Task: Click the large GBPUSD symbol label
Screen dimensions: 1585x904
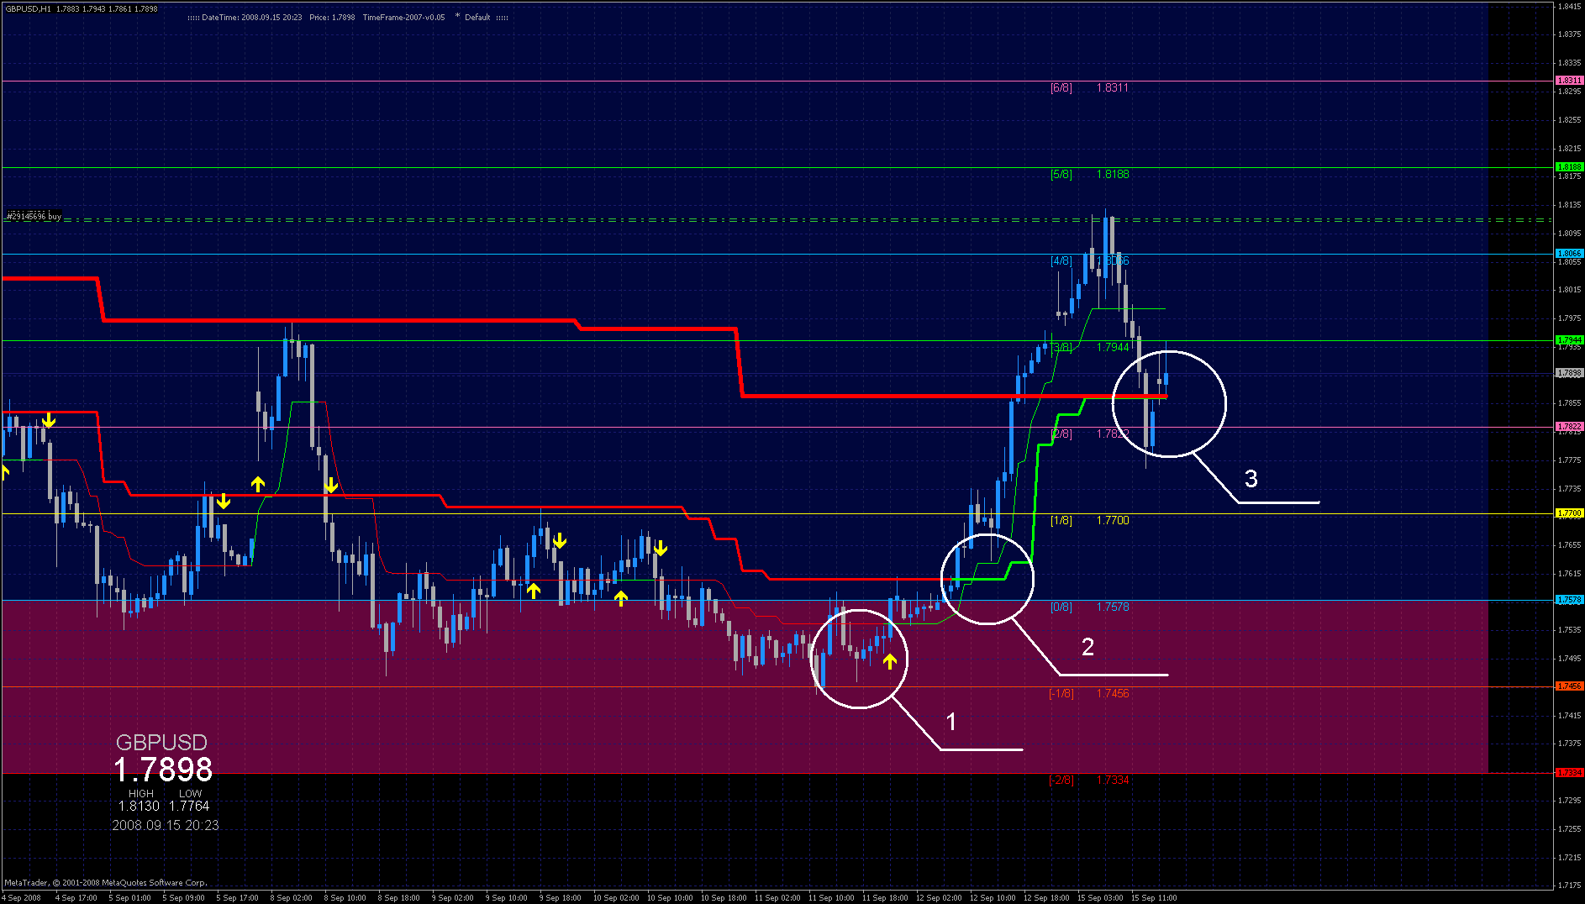Action: click(161, 743)
